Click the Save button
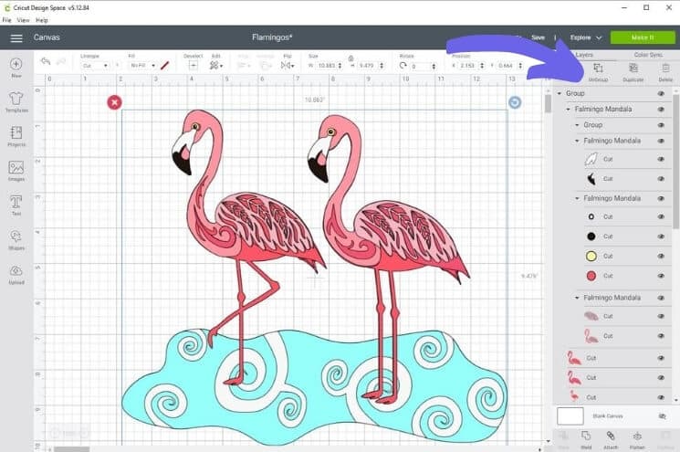This screenshot has height=452, width=680. tap(539, 37)
